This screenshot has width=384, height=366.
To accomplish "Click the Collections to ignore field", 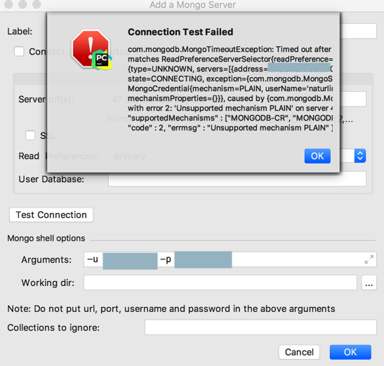I will click(260, 327).
